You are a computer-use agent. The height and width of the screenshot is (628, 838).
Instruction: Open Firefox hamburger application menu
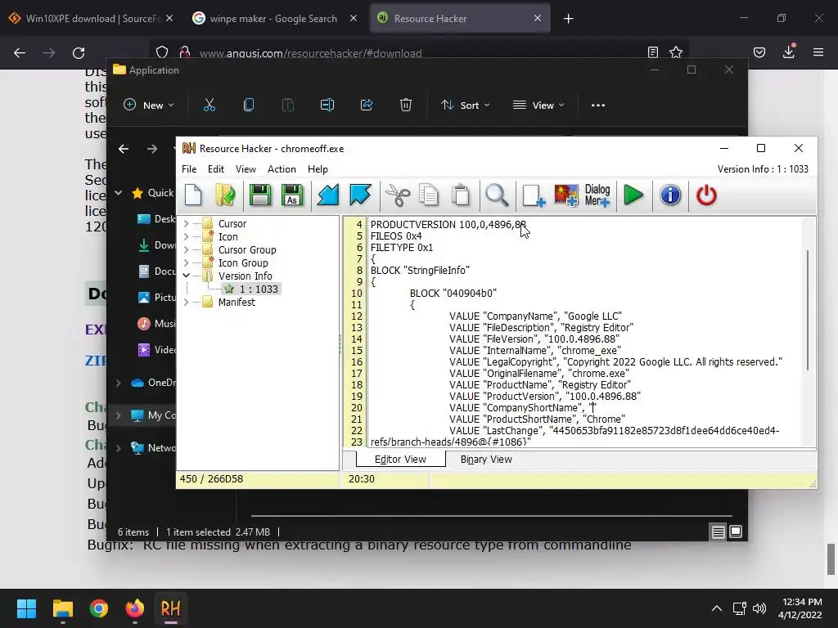(x=818, y=52)
